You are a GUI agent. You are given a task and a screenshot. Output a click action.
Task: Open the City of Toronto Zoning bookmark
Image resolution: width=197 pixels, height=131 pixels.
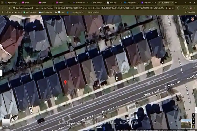tap(77, 12)
